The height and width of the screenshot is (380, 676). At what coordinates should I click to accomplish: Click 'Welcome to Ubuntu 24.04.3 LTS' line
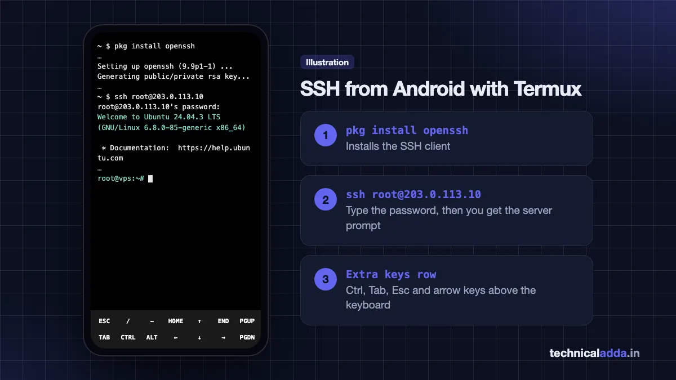(159, 117)
